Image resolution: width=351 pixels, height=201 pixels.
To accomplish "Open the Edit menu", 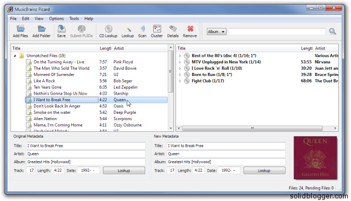I will 26,19.
